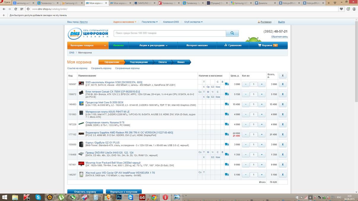
Task: Bookmark the page with the heart icon
Action: coord(341,9)
